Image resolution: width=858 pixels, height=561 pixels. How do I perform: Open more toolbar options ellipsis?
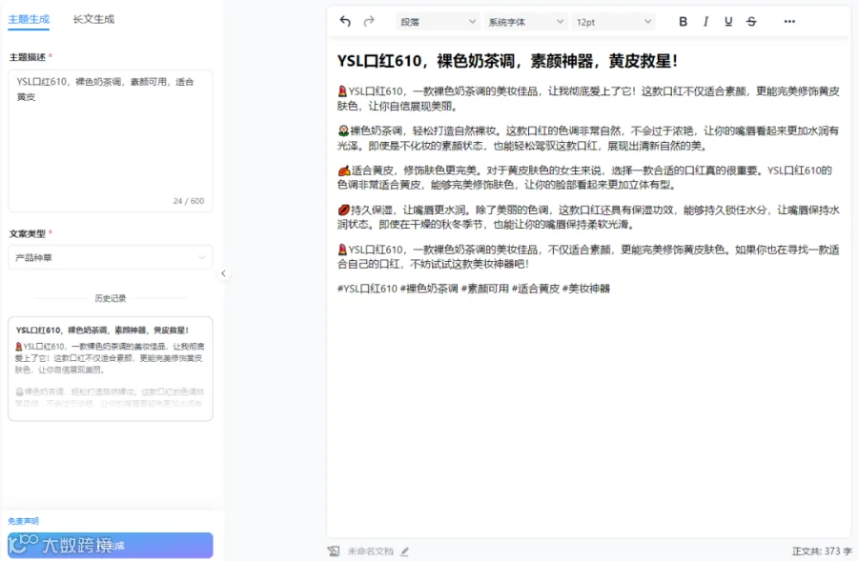point(789,21)
